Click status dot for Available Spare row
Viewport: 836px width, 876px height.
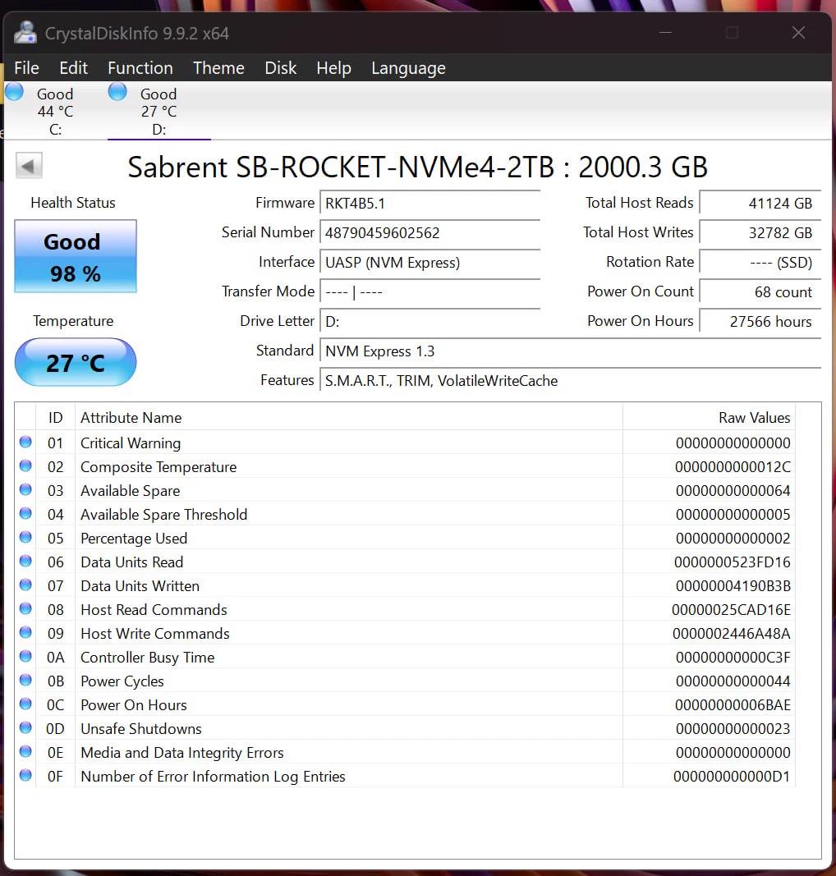pos(25,489)
